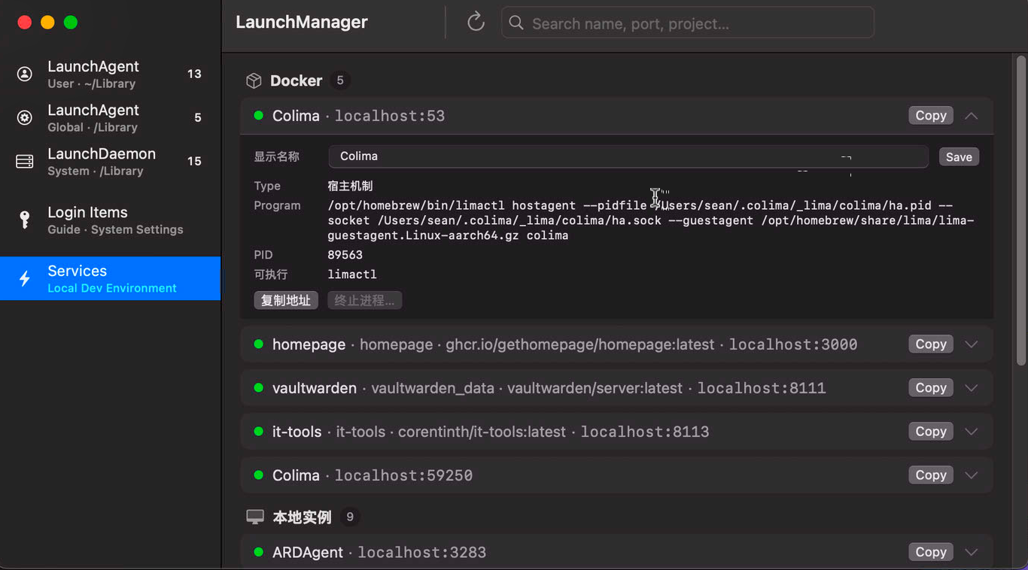Select Services Local Dev Environment

click(x=111, y=278)
